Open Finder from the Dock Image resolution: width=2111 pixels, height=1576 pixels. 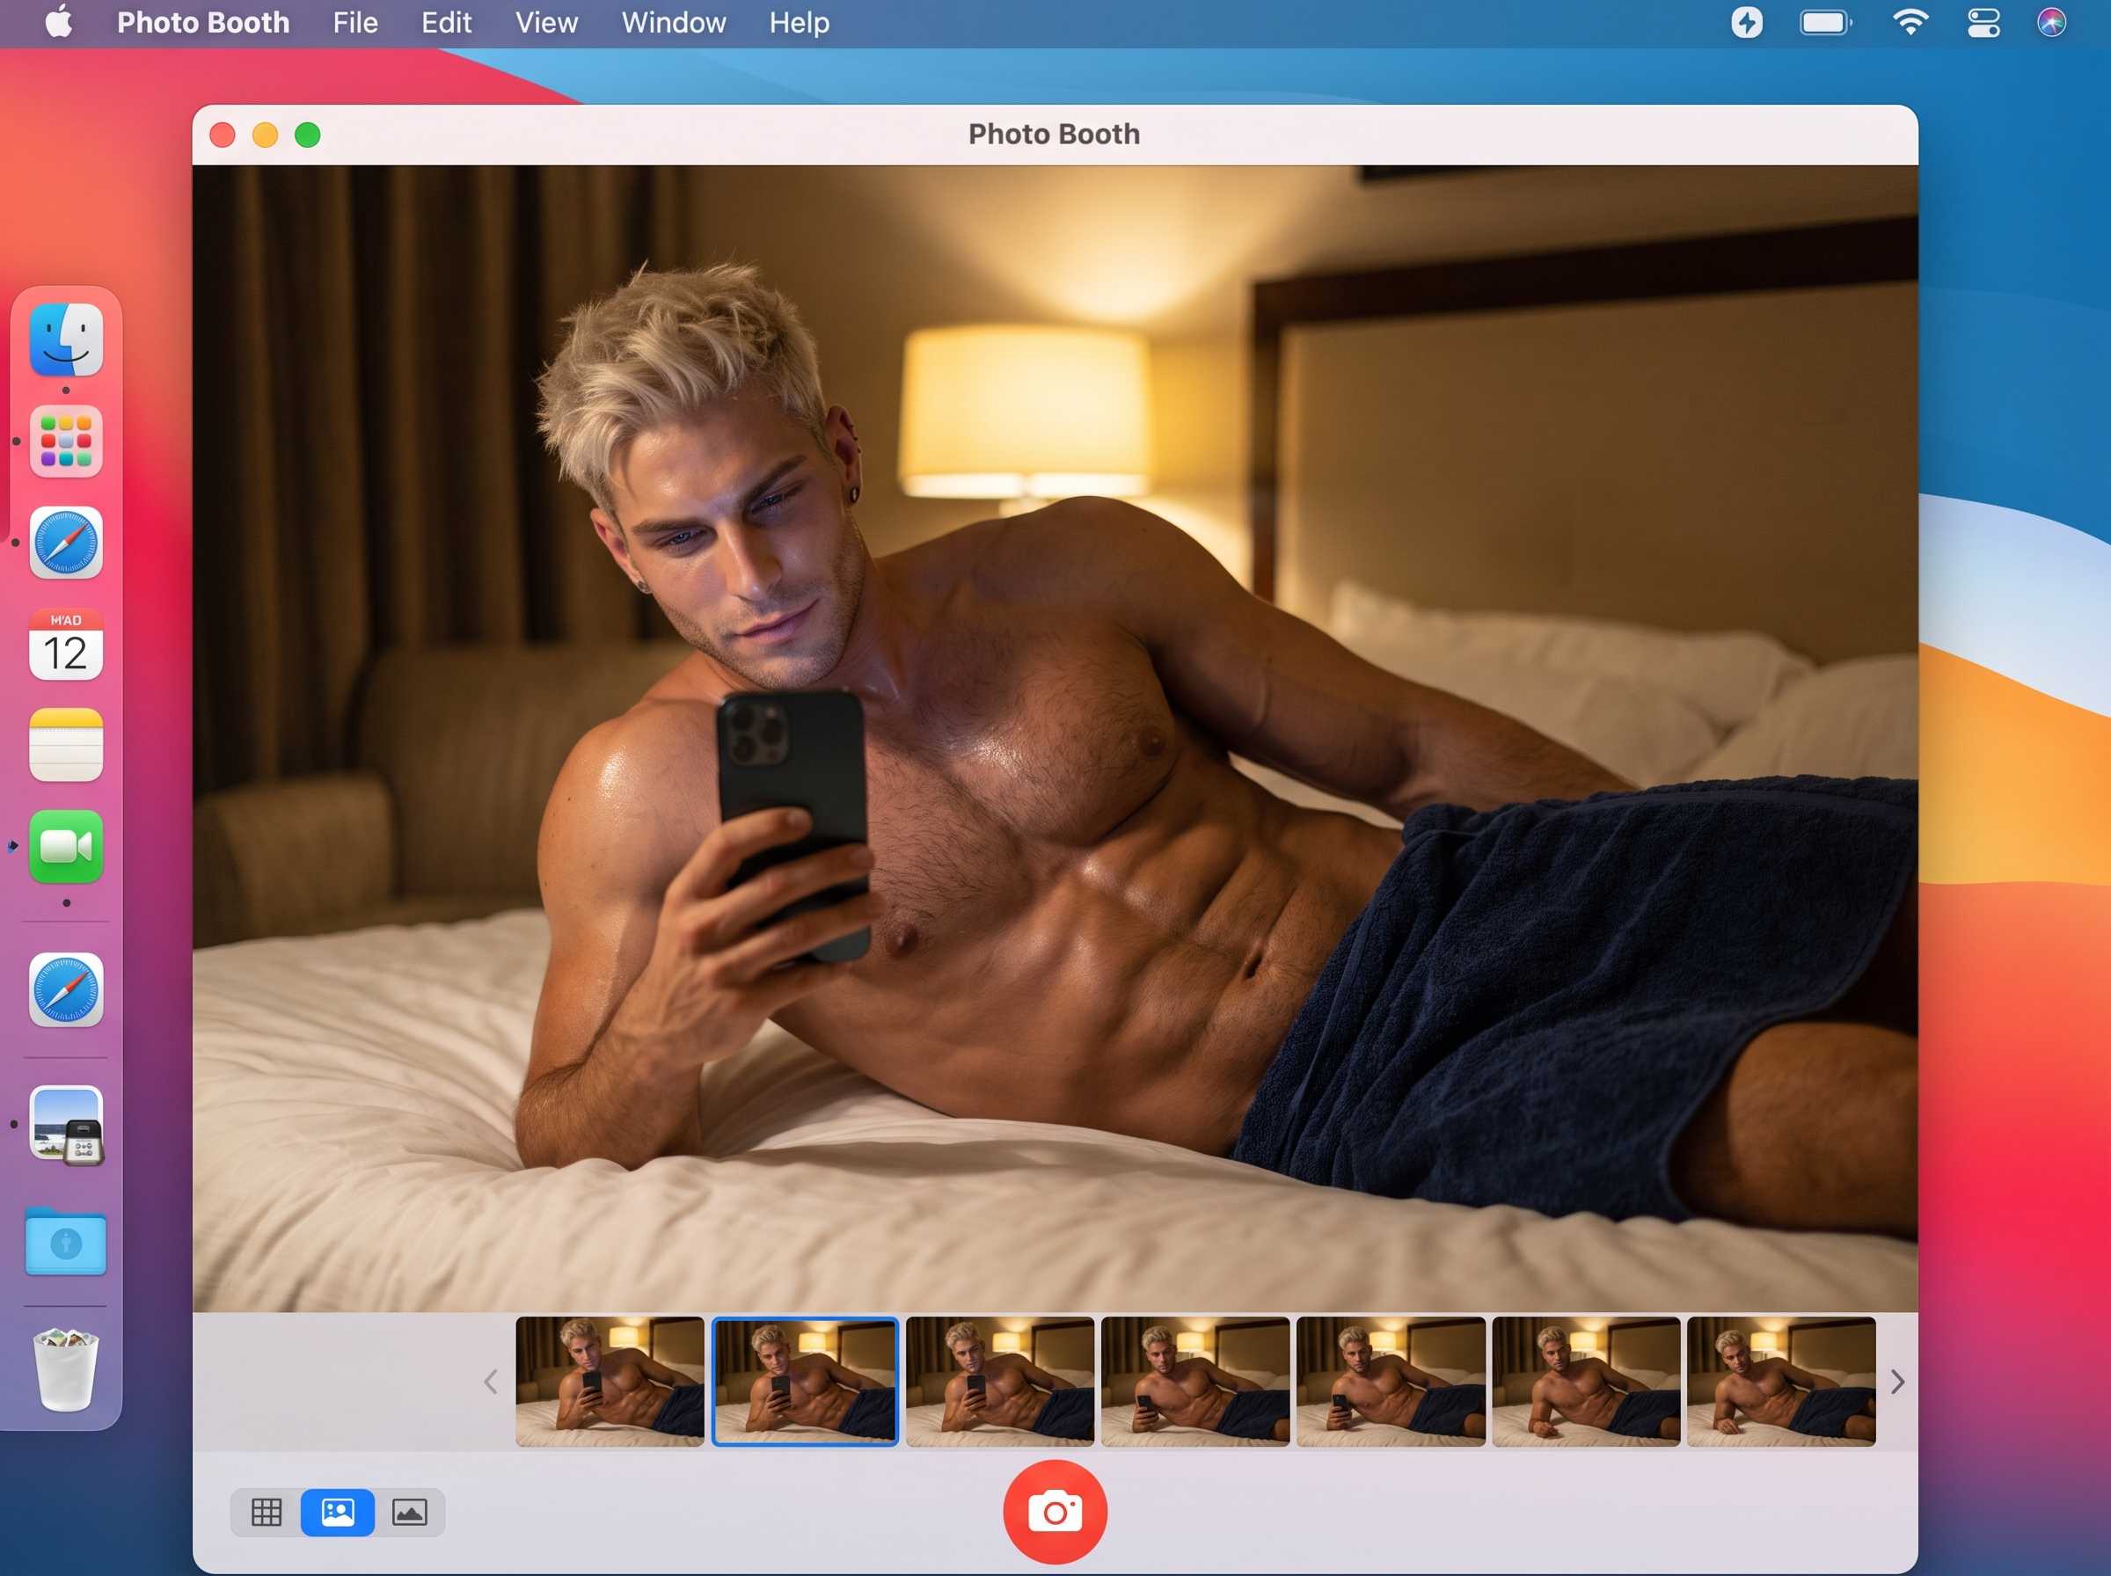tap(66, 339)
